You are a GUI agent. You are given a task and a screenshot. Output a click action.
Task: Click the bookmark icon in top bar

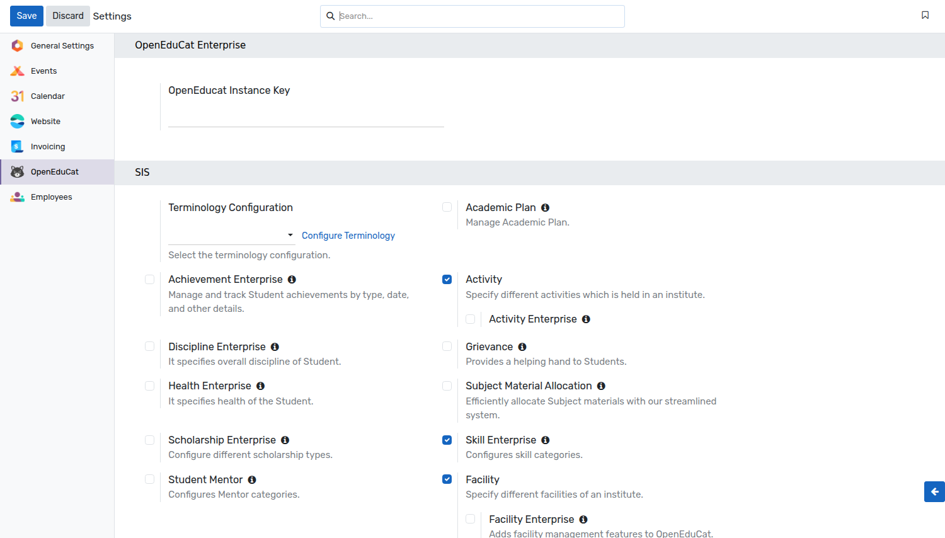tap(925, 15)
